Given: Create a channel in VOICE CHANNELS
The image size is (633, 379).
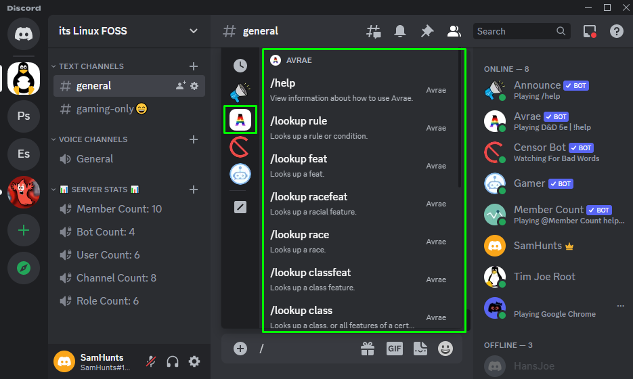Looking at the screenshot, I should point(194,139).
